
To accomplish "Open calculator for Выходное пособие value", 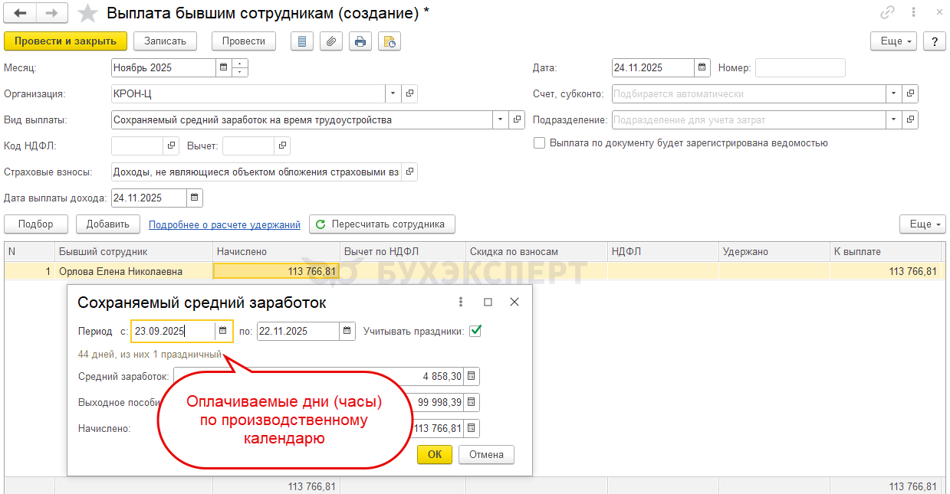I will pyautogui.click(x=472, y=402).
